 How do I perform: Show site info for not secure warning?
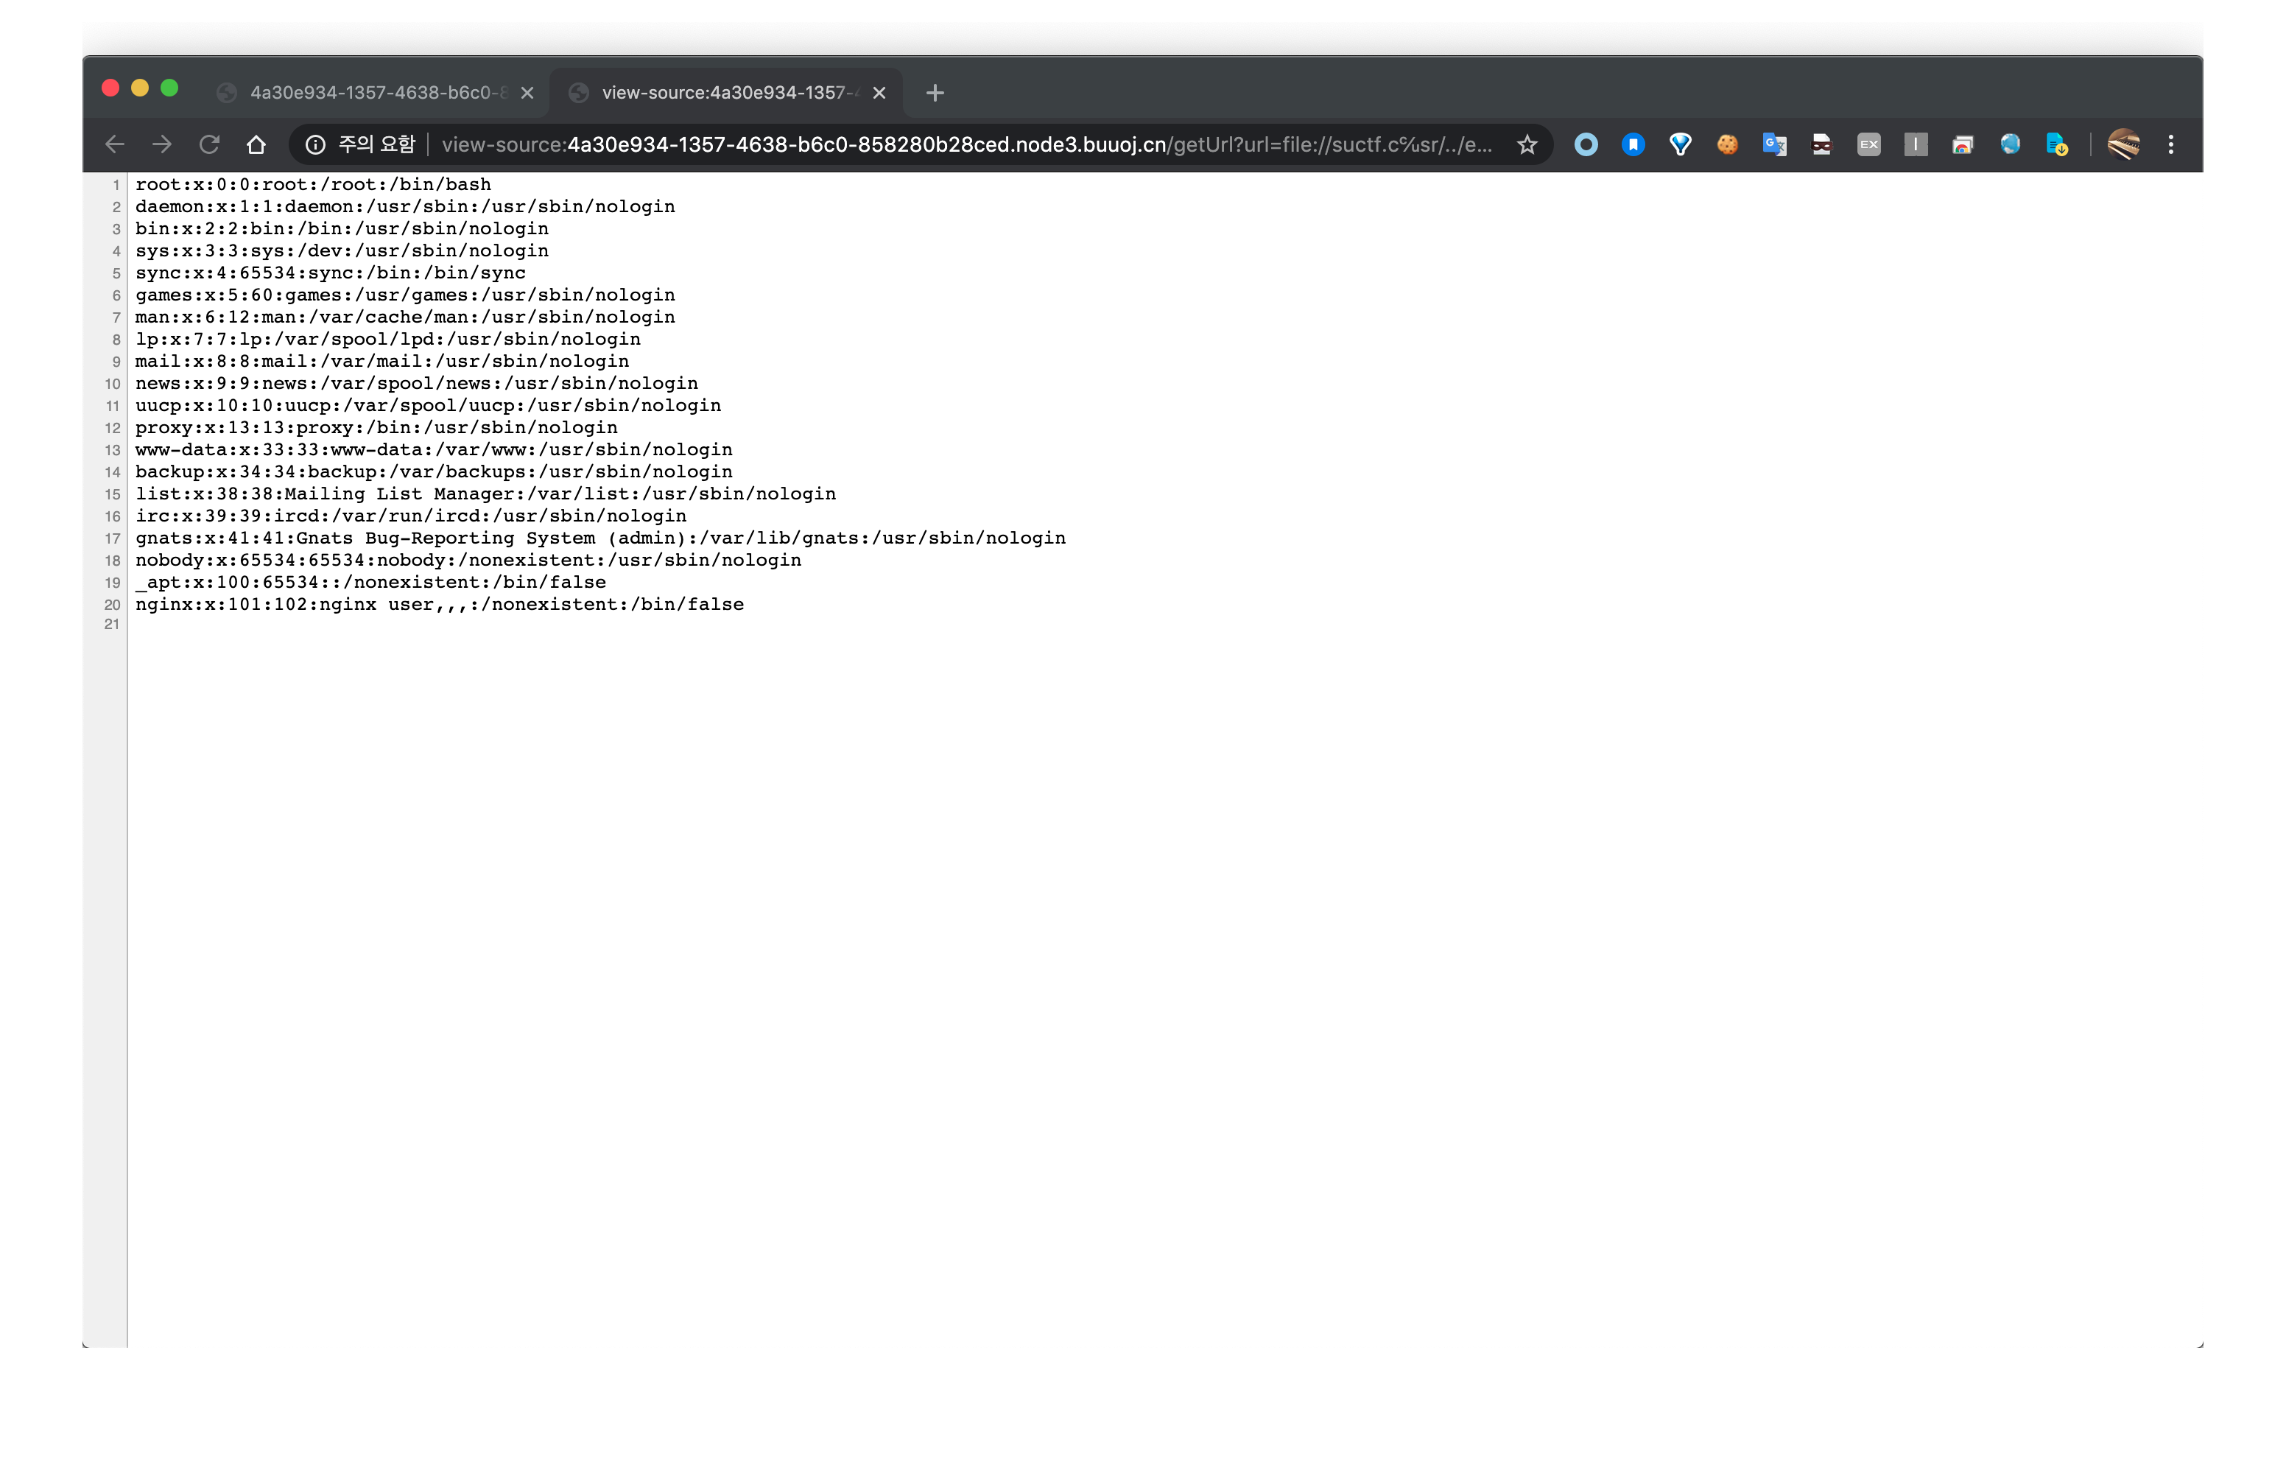click(x=315, y=144)
